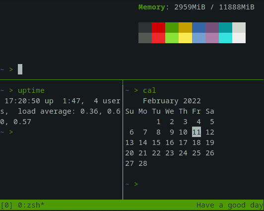Click the bright red color swatch
The image size is (264, 211).
(158, 38)
